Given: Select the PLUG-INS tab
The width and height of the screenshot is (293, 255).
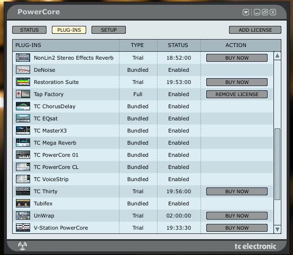Looking at the screenshot, I should point(69,30).
